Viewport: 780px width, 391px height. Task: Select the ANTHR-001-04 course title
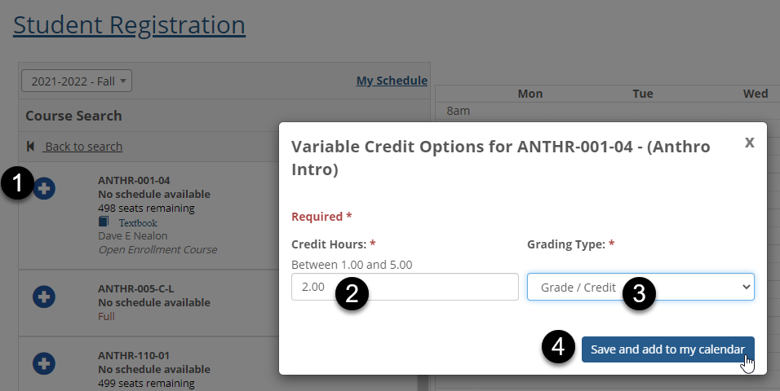click(134, 180)
